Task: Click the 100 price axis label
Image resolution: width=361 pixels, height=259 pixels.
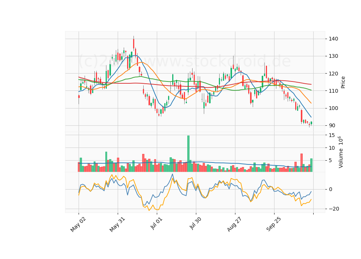Action: click(x=334, y=108)
